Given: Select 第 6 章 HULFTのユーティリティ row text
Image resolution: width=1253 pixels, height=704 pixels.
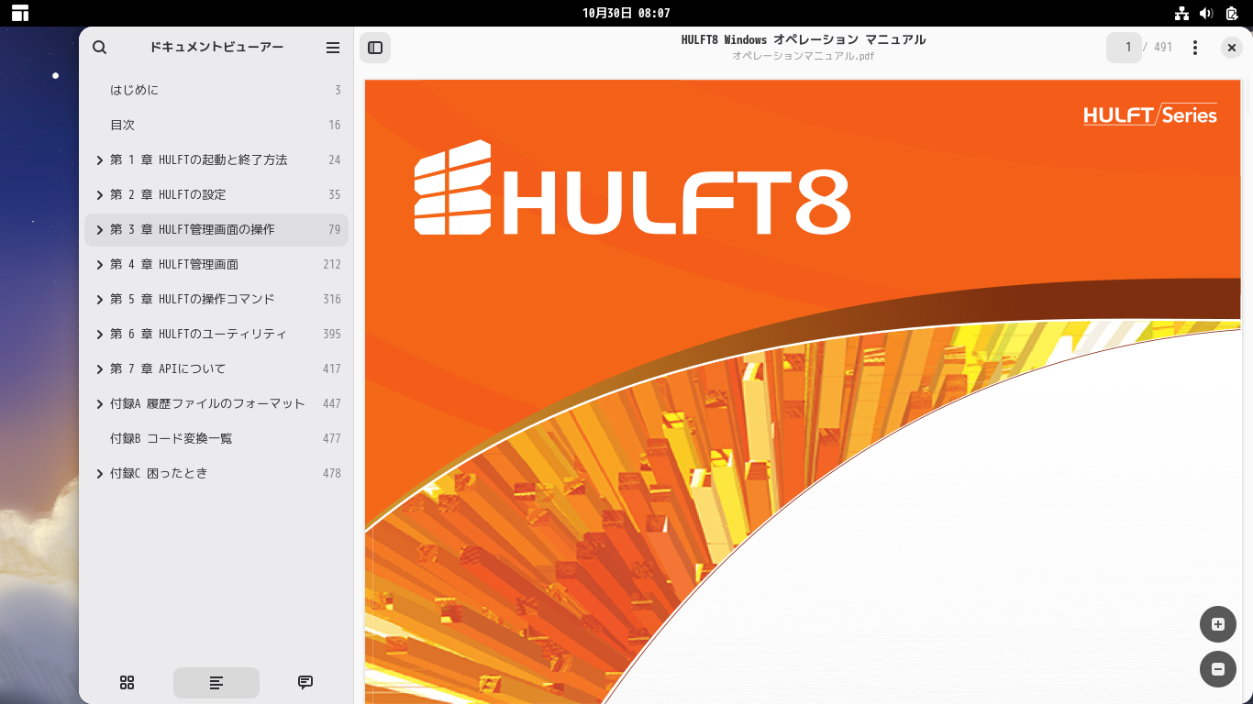Looking at the screenshot, I should pyautogui.click(x=198, y=334).
